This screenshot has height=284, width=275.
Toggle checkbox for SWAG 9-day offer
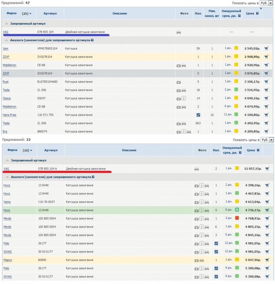click(x=216, y=277)
